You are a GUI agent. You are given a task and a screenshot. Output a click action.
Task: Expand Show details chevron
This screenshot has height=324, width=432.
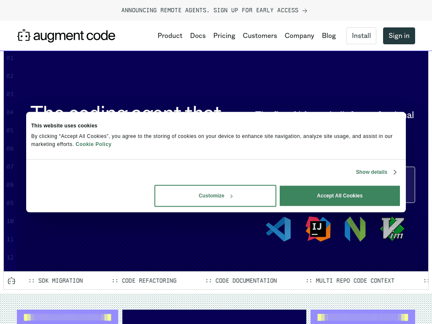tap(395, 172)
